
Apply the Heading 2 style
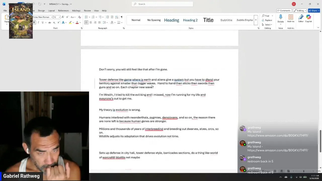[x=190, y=20]
